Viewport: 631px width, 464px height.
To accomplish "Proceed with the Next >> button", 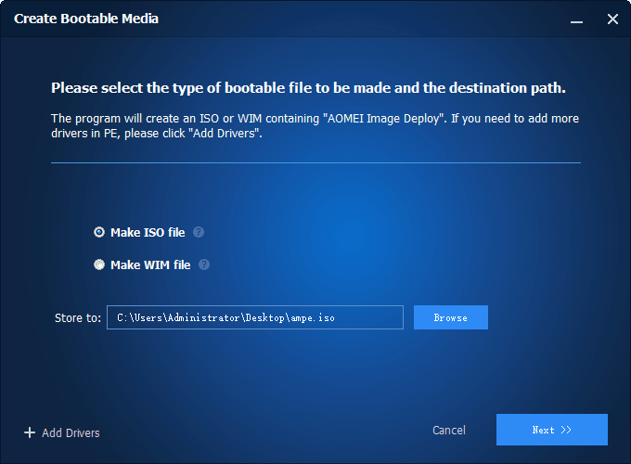I will (551, 430).
